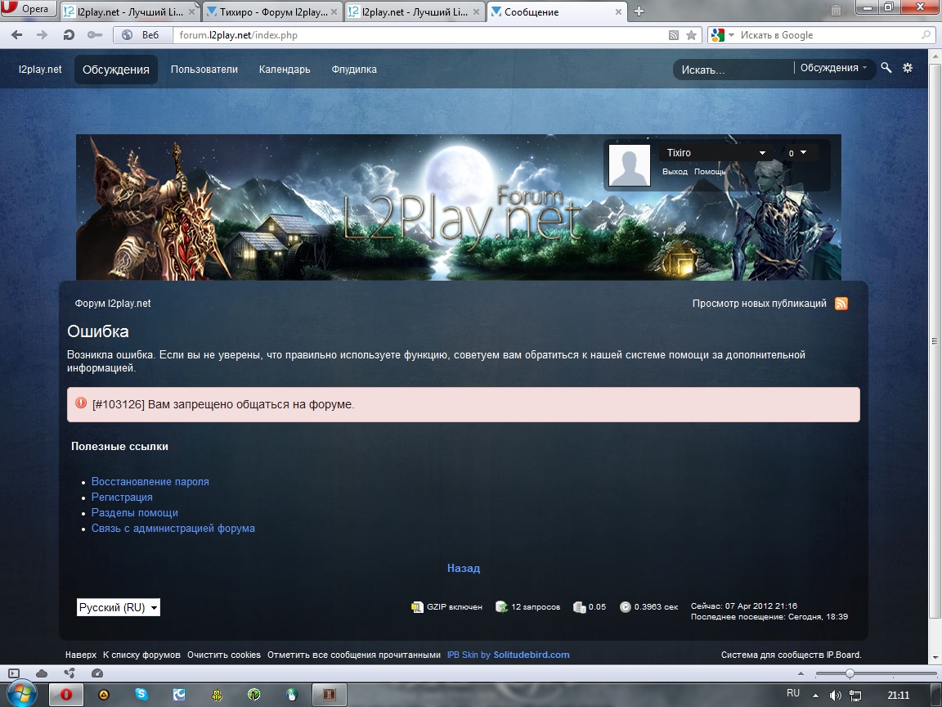Click the 0.05 server load icon
Viewport: 942px width, 707px height.
point(579,607)
